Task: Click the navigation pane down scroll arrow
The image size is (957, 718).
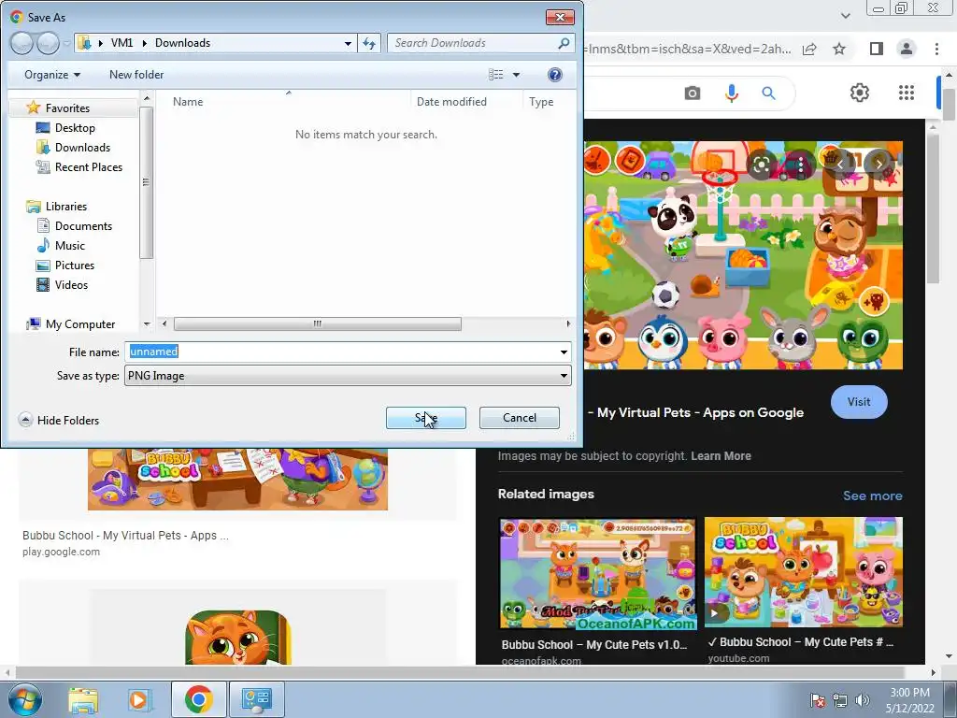Action: (x=147, y=324)
